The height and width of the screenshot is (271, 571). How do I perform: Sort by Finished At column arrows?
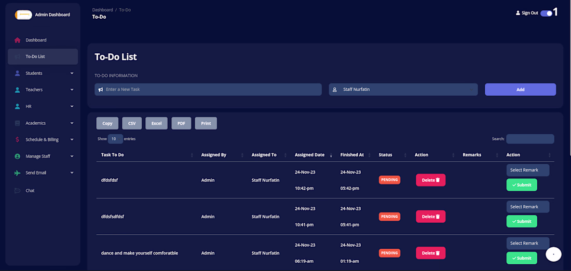tap(369, 155)
